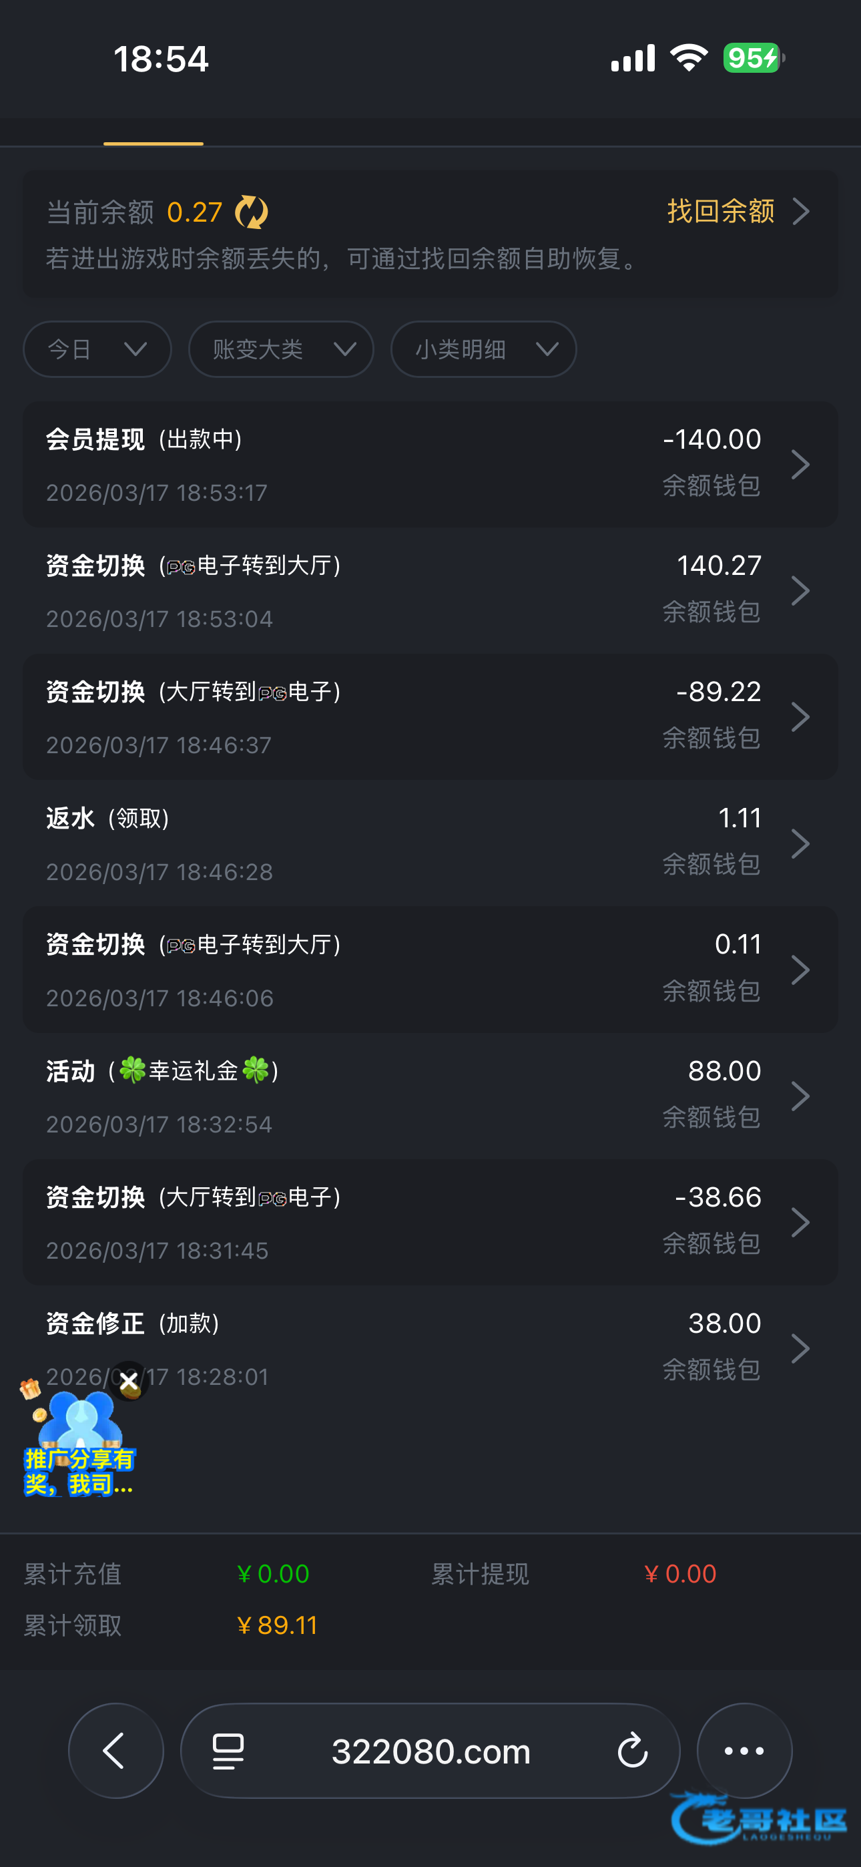Open the 小类明细 detail dropdown
Screen dimensions: 861x1867
point(483,349)
